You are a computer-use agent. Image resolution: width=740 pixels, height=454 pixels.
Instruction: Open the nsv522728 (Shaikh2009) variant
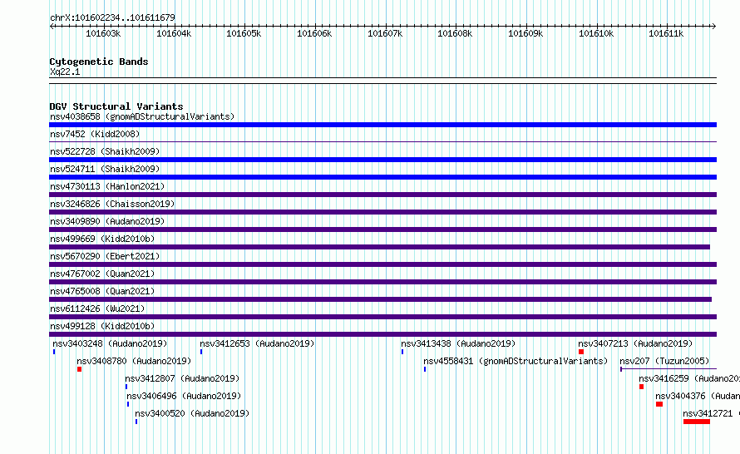105,151
